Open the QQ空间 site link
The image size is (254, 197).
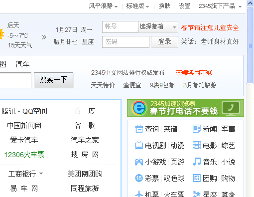tap(35, 111)
